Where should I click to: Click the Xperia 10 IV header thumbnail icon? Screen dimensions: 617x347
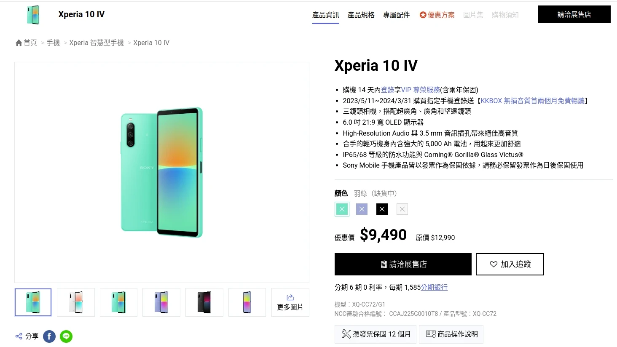pyautogui.click(x=33, y=15)
